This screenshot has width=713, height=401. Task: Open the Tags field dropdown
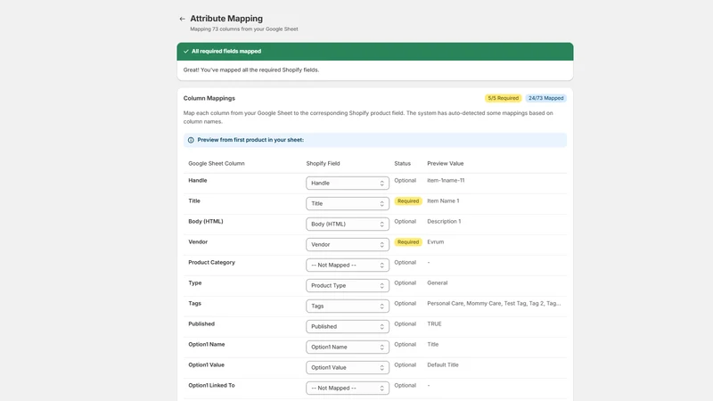(348, 306)
